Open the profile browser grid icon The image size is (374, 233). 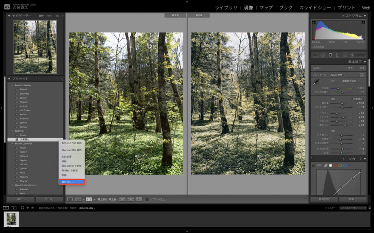point(362,75)
